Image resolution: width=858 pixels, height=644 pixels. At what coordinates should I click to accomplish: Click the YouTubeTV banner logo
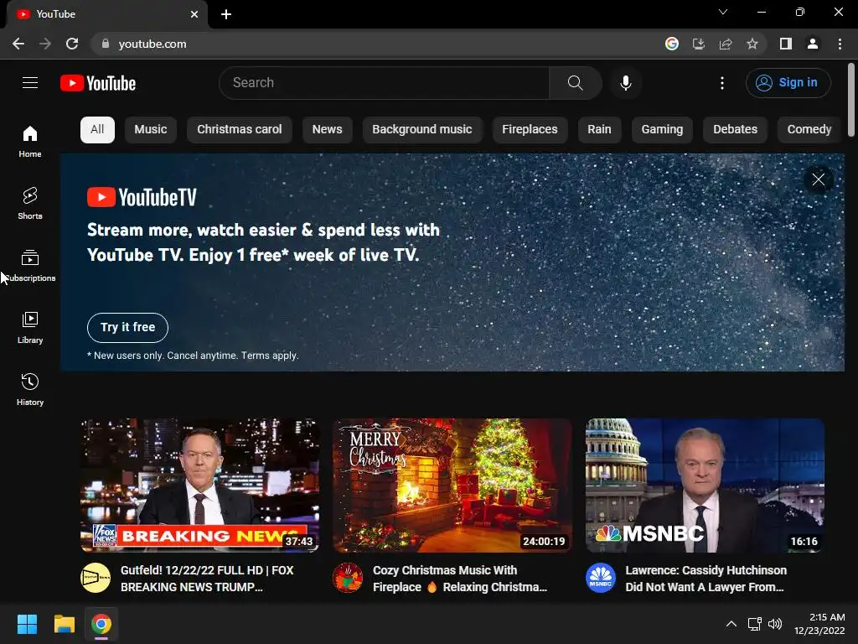click(x=142, y=197)
